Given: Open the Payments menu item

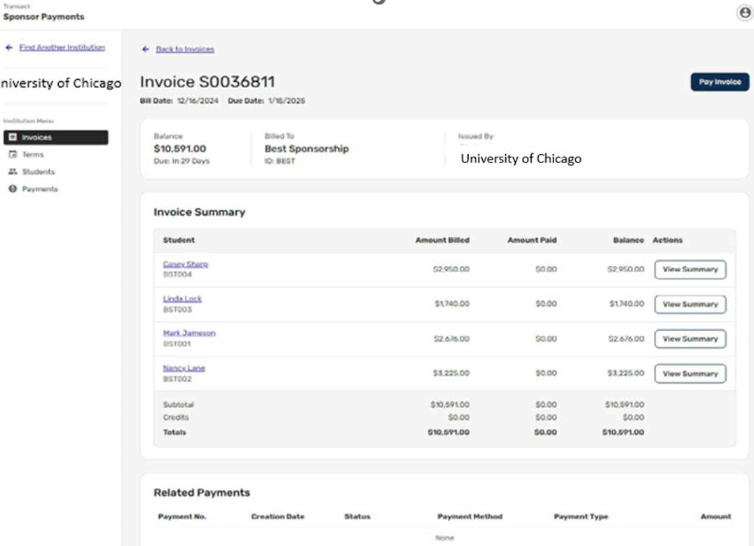Looking at the screenshot, I should (39, 189).
